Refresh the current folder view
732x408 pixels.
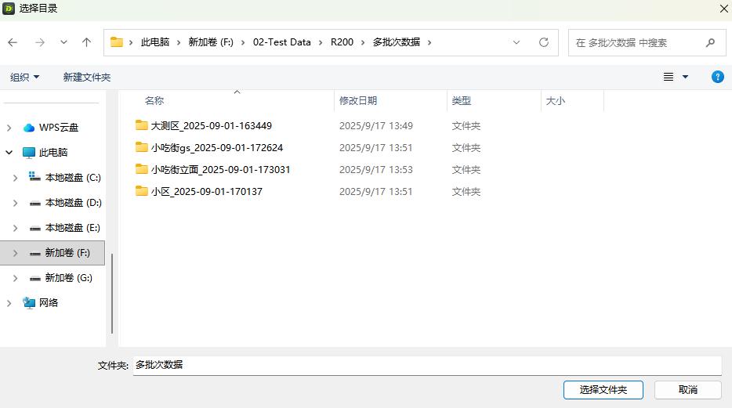[543, 42]
